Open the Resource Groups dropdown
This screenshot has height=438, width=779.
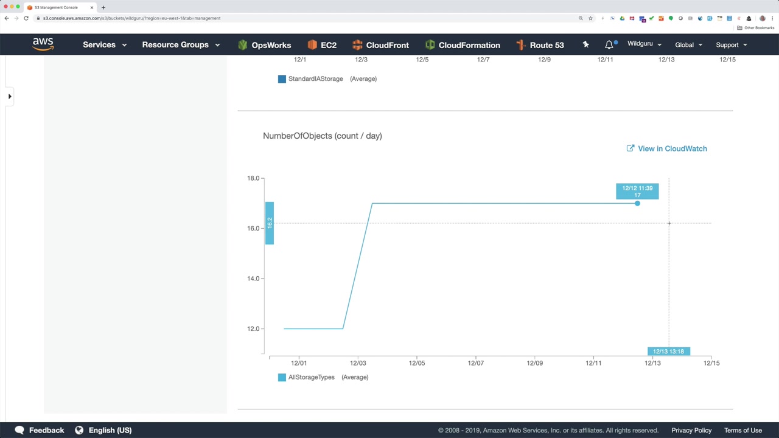181,45
